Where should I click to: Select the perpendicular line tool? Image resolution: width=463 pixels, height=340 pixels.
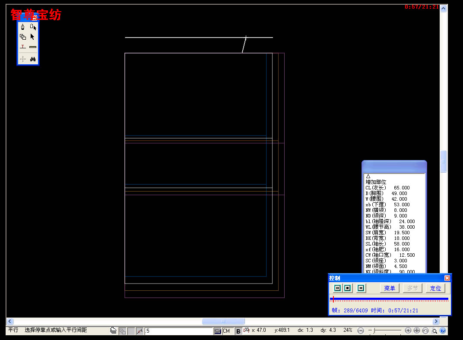pyautogui.click(x=23, y=47)
